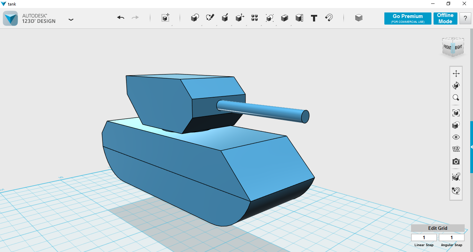This screenshot has width=473, height=252.
Task: Click the Offline Mode button
Action: 445,18
